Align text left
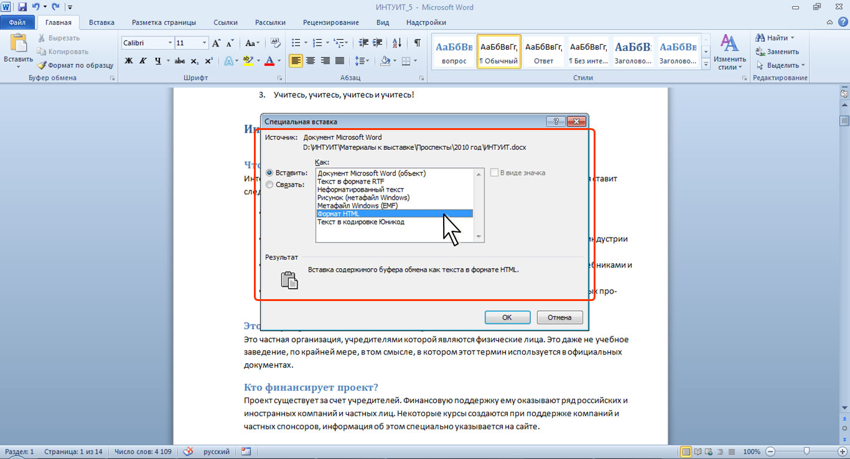 pyautogui.click(x=296, y=60)
